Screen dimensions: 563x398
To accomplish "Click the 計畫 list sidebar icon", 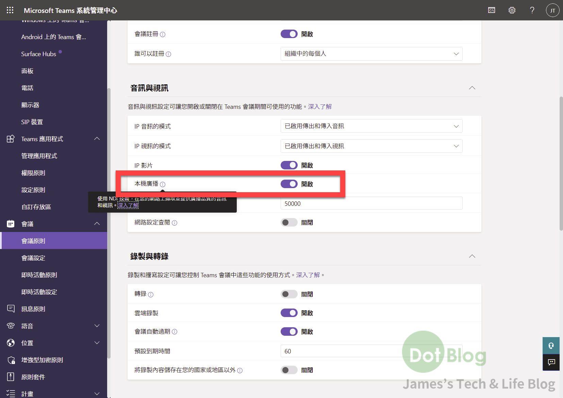I will 11,394.
